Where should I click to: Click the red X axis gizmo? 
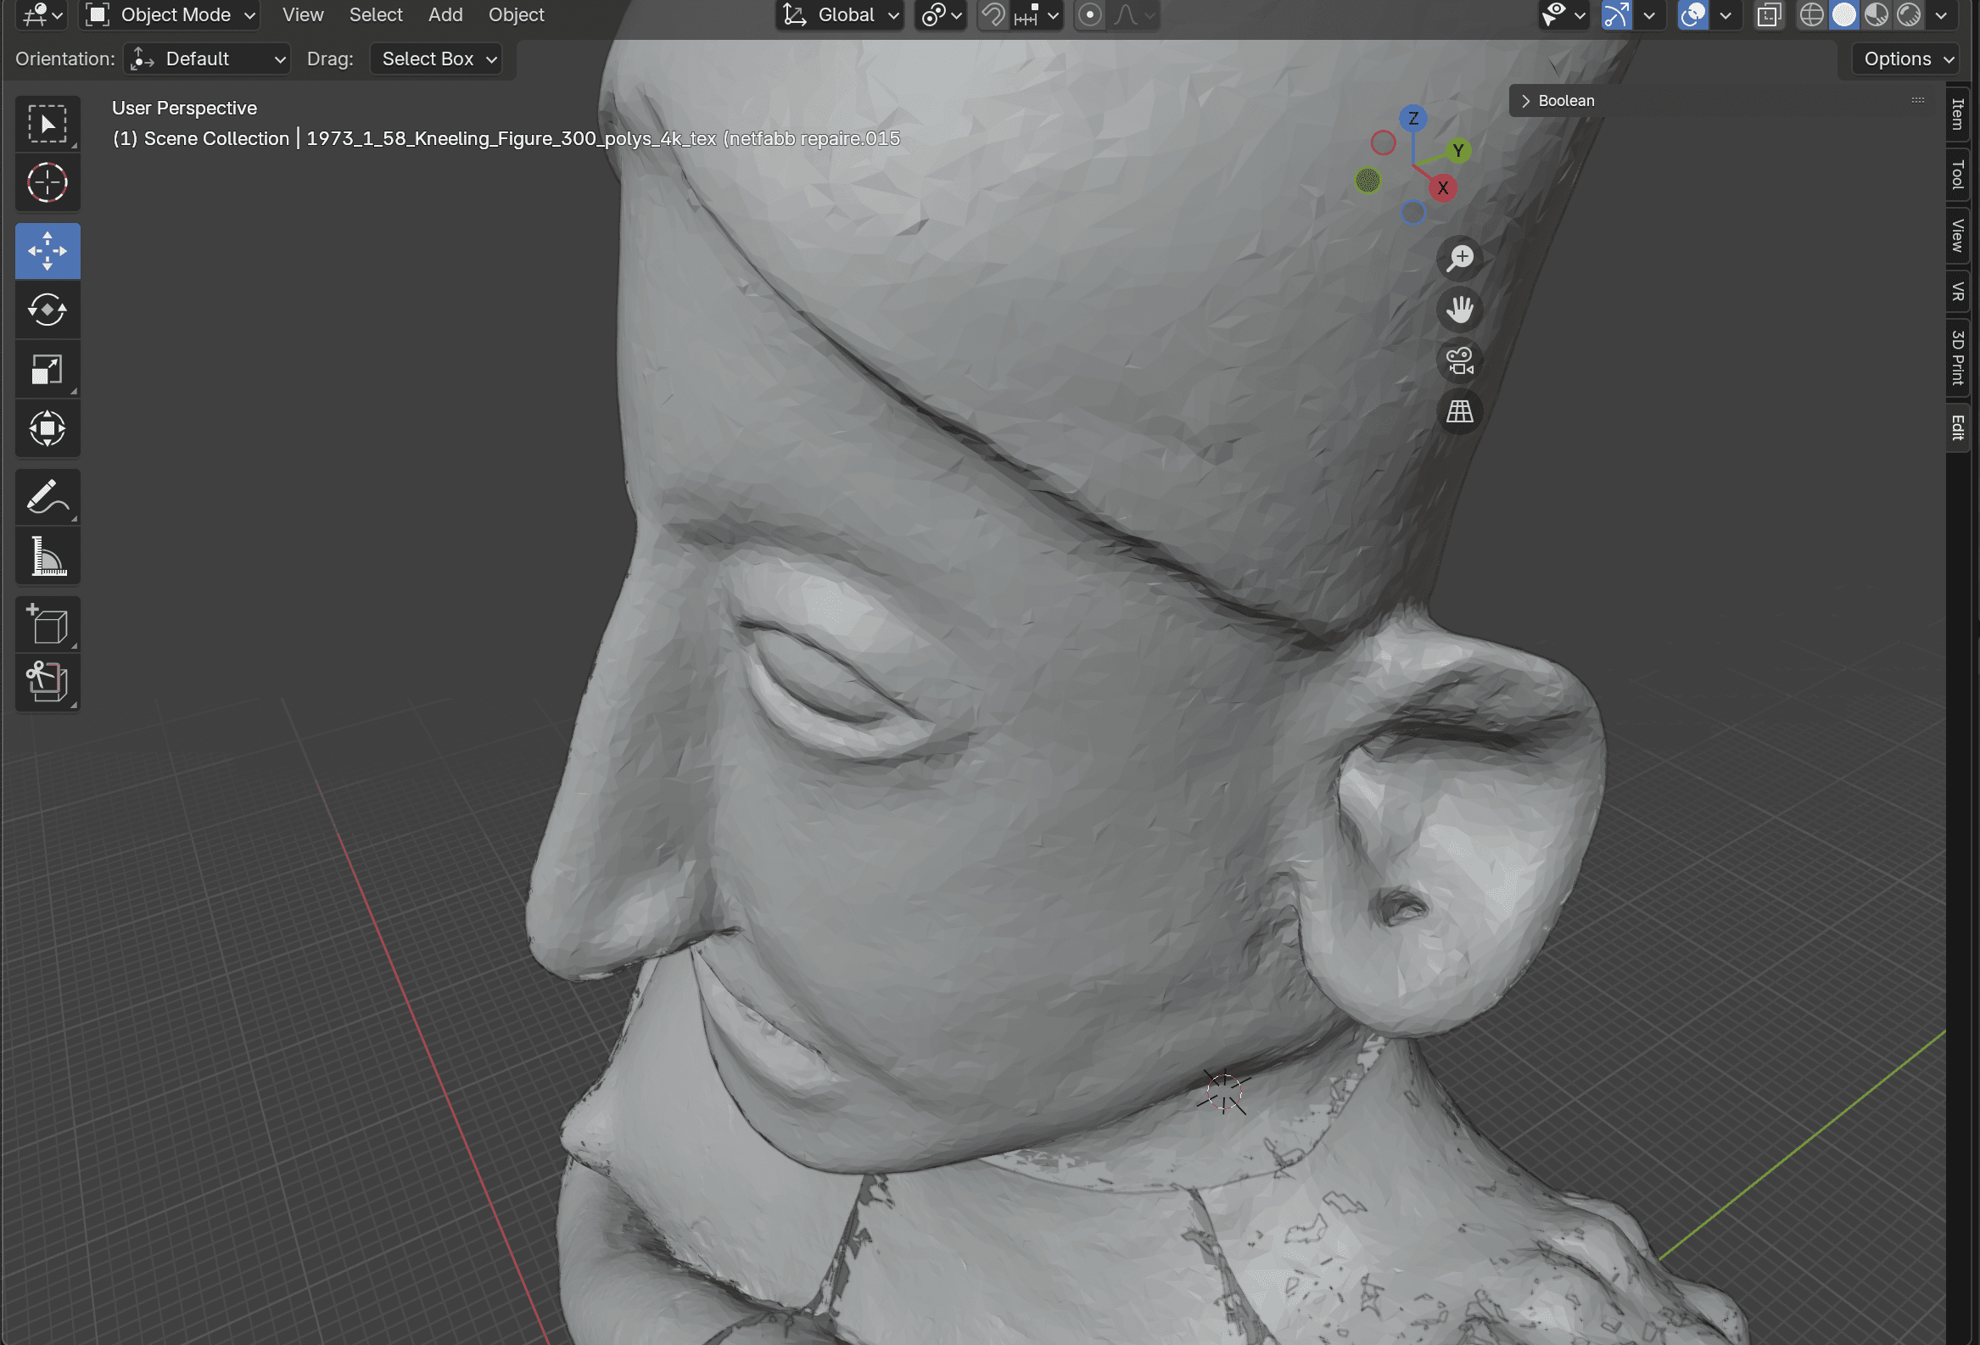point(1442,188)
